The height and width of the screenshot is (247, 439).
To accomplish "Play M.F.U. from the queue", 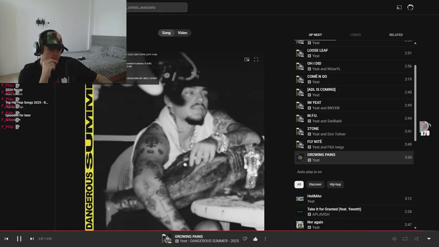I will pos(354,118).
